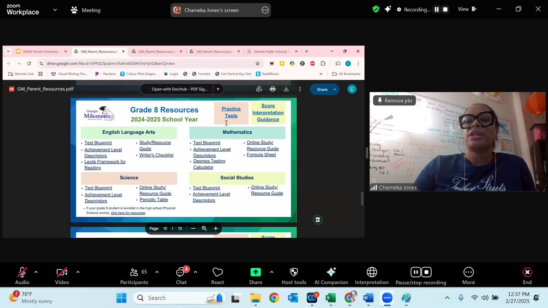
Task: Open the Mathematics Test Blueprint link
Action: click(206, 142)
